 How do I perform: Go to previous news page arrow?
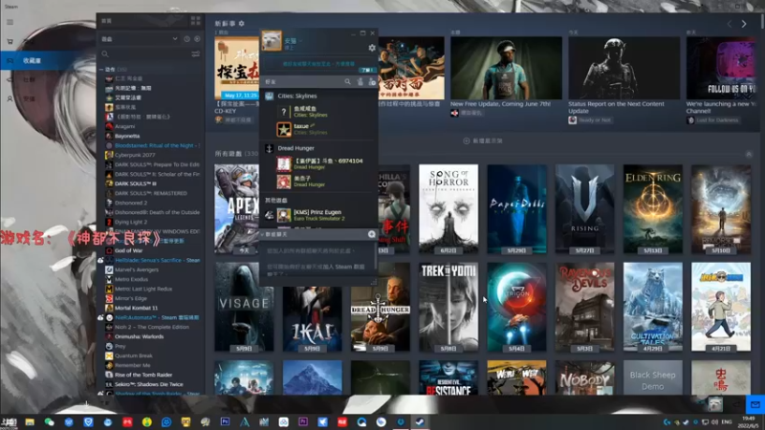click(x=730, y=24)
